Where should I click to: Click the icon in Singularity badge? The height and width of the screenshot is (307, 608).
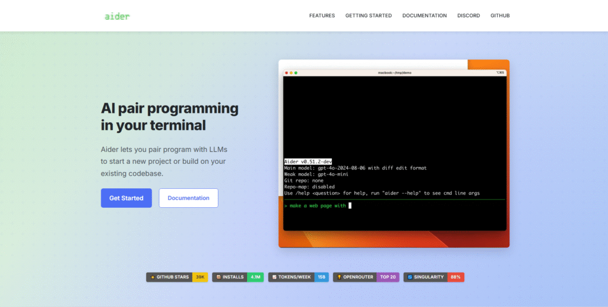click(x=410, y=277)
